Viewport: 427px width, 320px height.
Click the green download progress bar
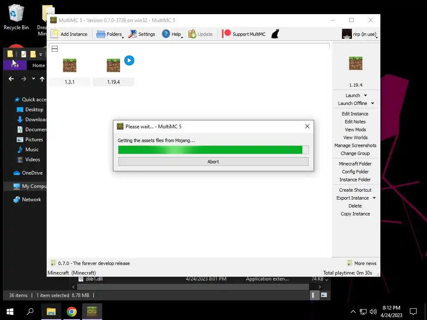click(213, 150)
